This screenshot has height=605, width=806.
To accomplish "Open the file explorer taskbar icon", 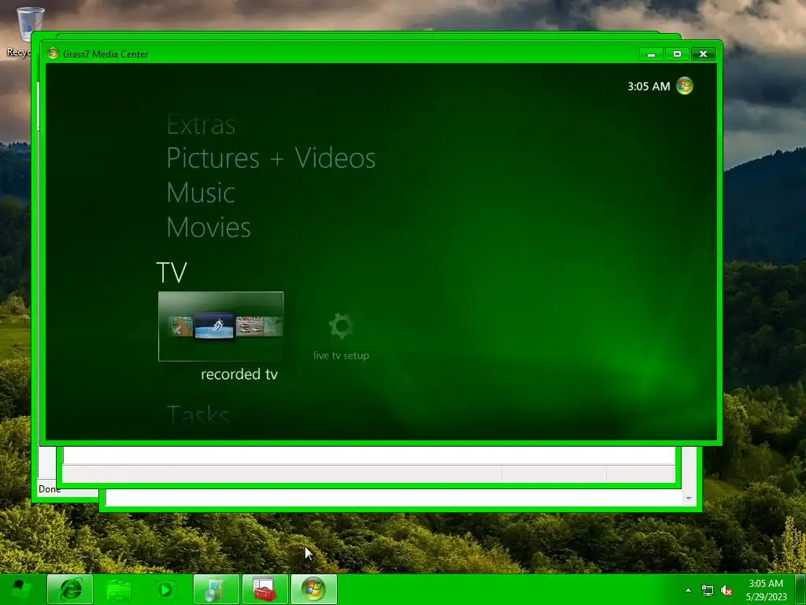I will click(x=118, y=589).
